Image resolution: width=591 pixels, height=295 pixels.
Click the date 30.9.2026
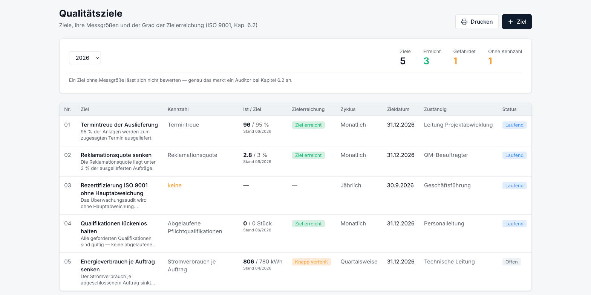(x=400, y=186)
